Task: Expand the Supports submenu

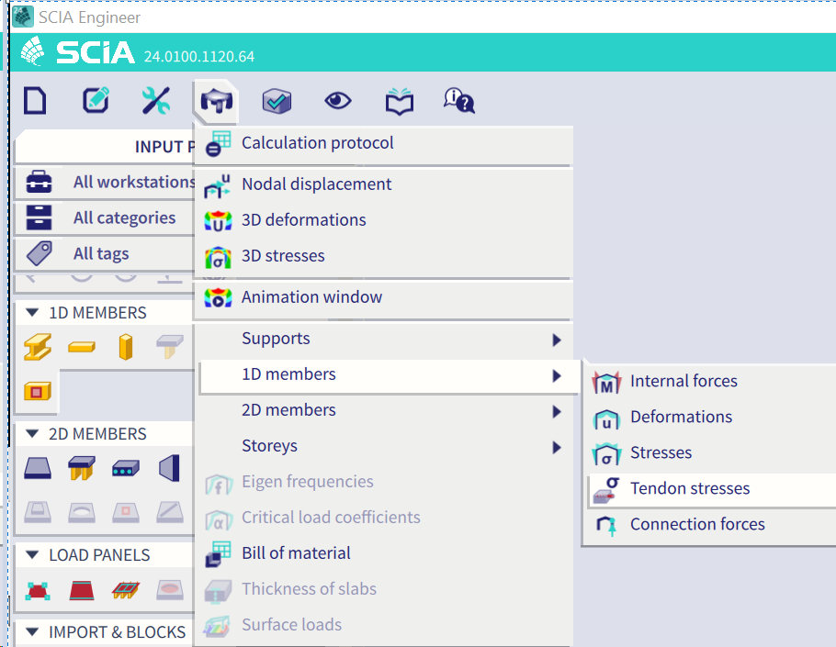Action: [276, 339]
